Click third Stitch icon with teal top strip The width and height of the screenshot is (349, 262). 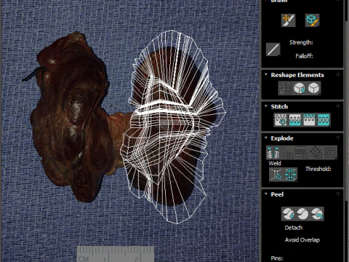tap(309, 120)
